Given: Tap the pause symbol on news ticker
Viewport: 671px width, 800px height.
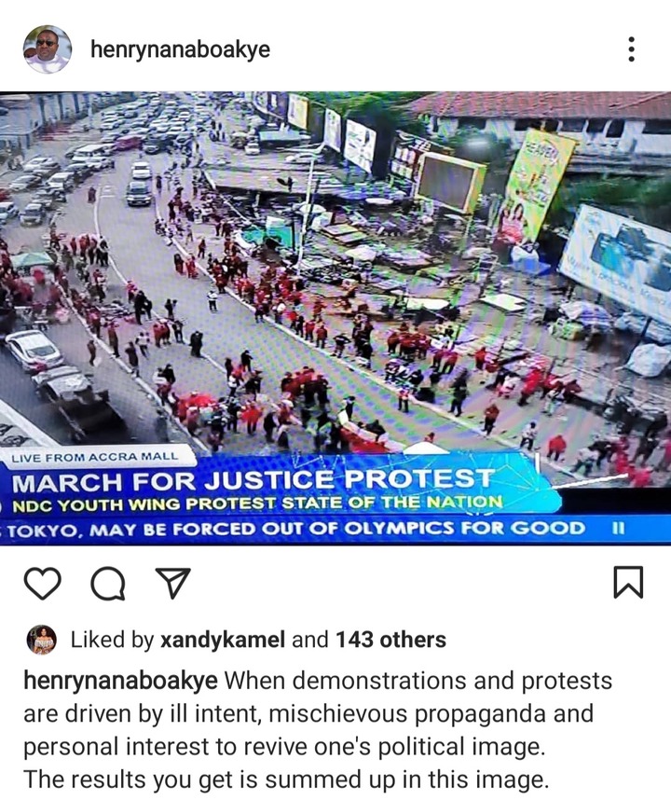Looking at the screenshot, I should click(618, 529).
